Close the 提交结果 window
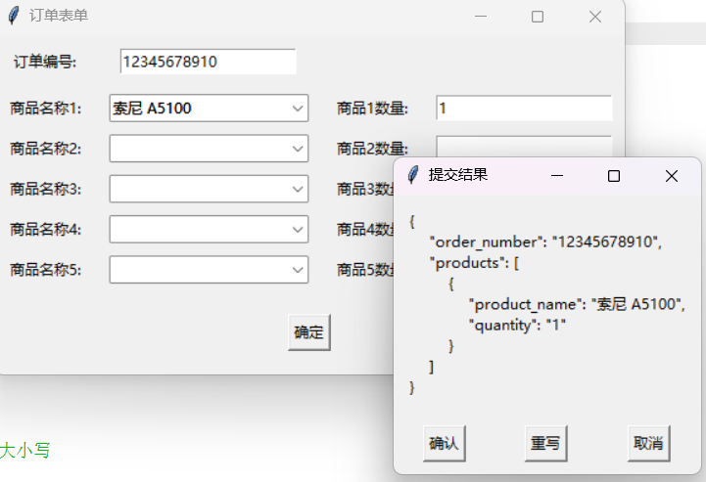The height and width of the screenshot is (482, 706). click(672, 176)
